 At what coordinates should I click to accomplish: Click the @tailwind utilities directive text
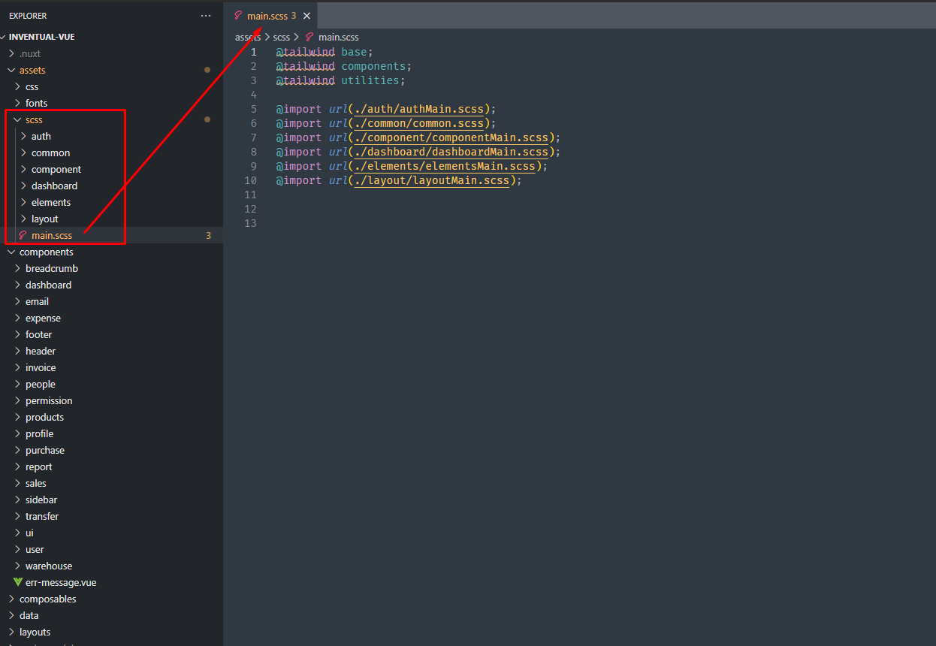tap(340, 80)
